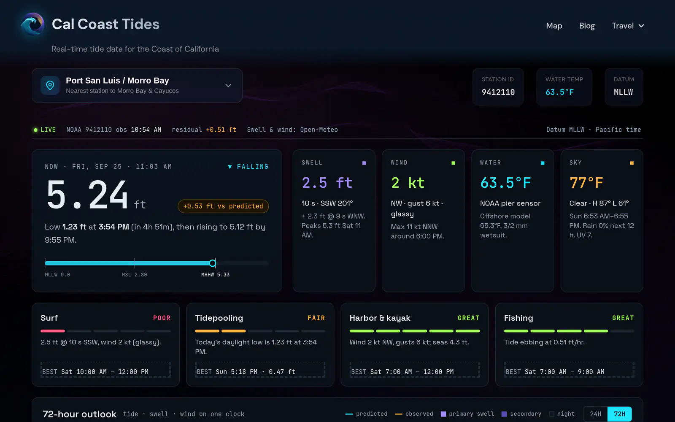This screenshot has width=675, height=422.
Task: Click the green LIVE status dot
Action: pyautogui.click(x=36, y=130)
